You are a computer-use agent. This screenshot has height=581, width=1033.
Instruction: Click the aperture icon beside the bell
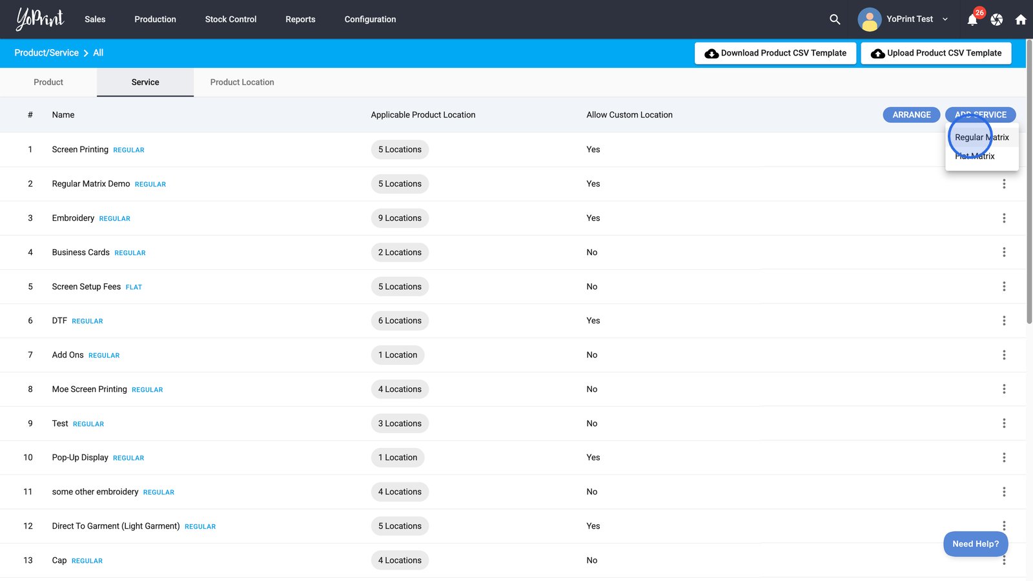pyautogui.click(x=997, y=20)
